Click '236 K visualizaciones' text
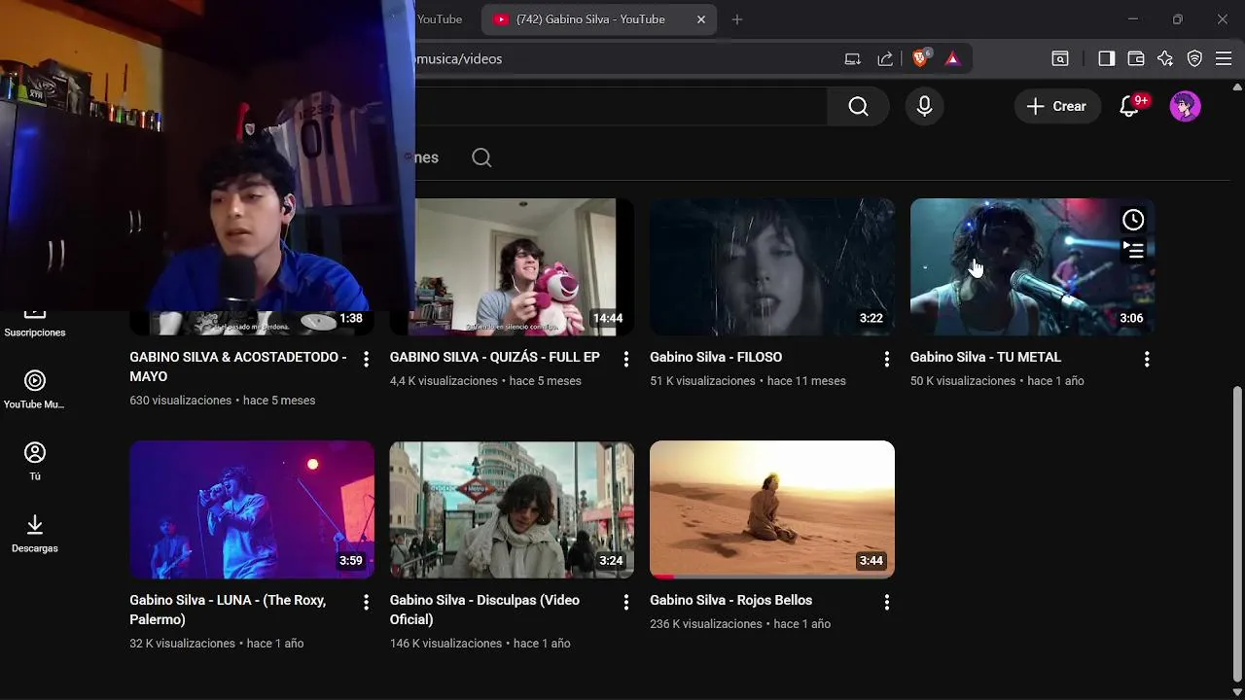This screenshot has width=1245, height=700. click(x=706, y=624)
